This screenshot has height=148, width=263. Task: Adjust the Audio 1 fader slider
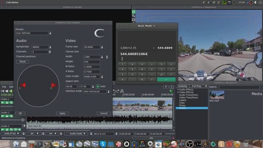pyautogui.click(x=23, y=120)
